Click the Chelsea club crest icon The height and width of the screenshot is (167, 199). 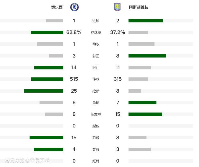tap(74, 7)
